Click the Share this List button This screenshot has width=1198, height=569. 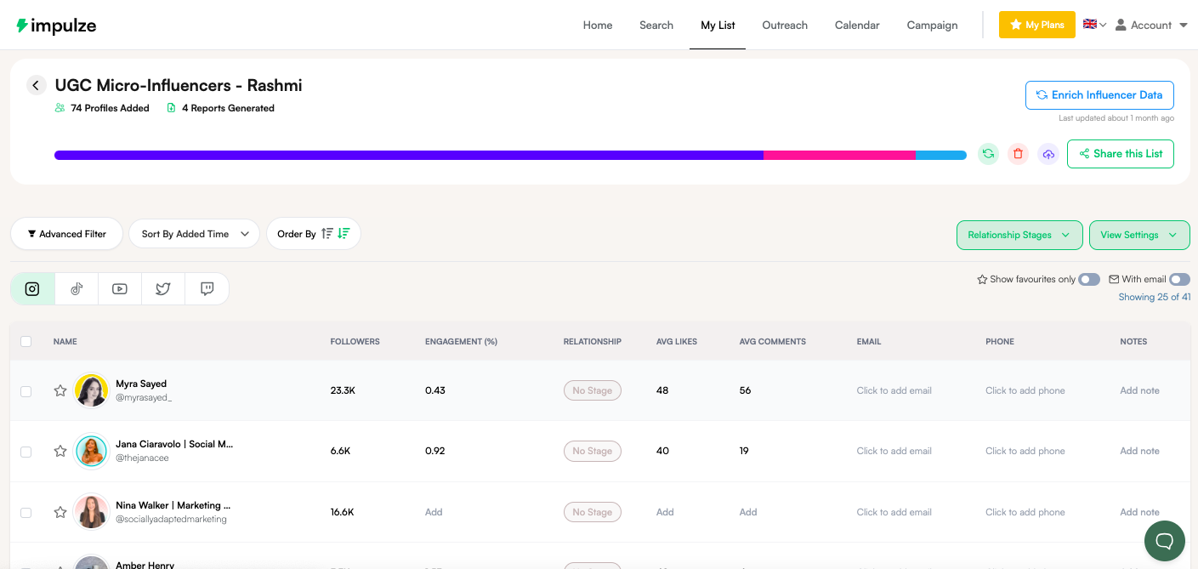click(1121, 154)
